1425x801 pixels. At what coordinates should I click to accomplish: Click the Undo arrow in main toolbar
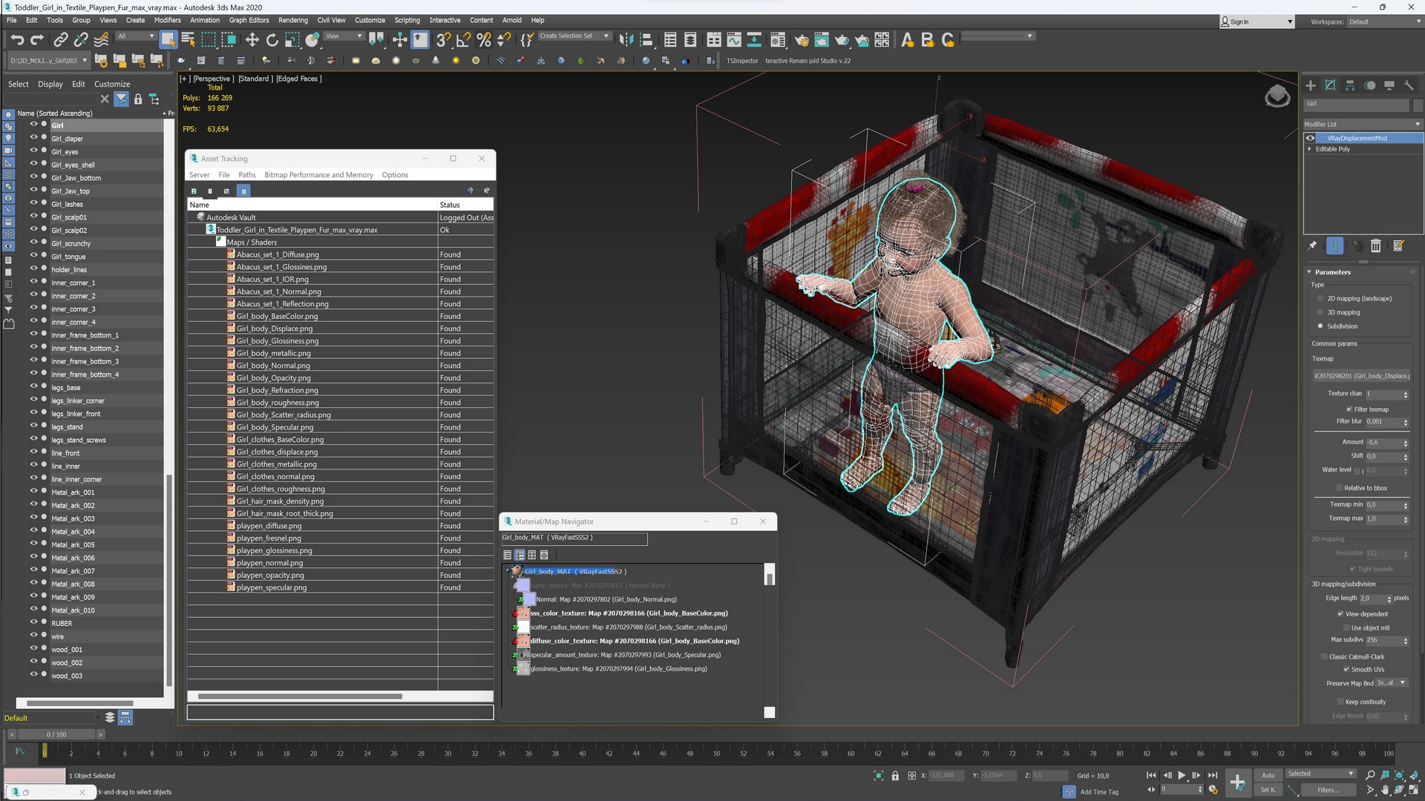[17, 39]
